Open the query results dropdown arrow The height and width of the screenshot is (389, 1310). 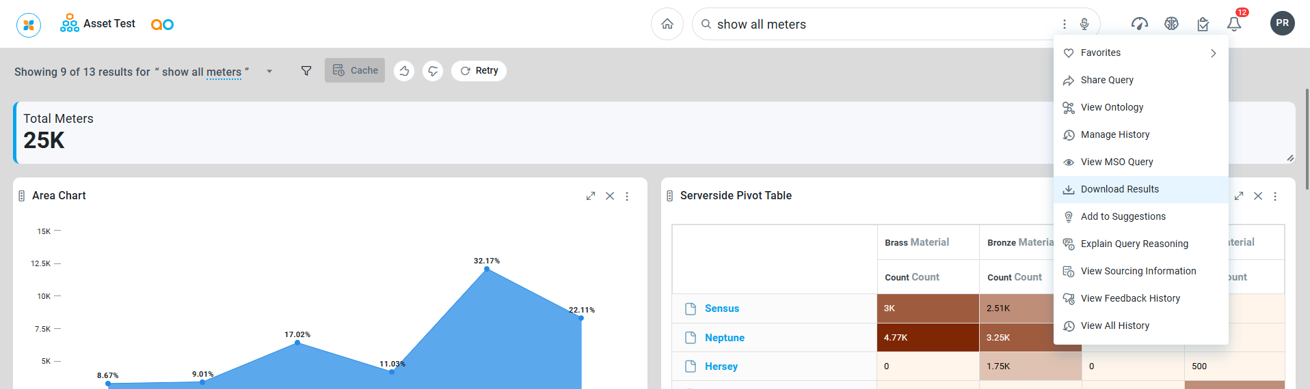coord(269,72)
